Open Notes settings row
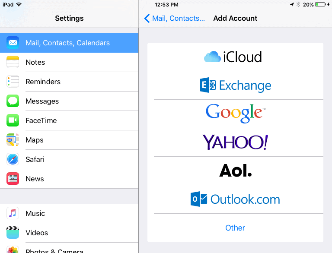The width and height of the screenshot is (332, 253). coord(69,62)
